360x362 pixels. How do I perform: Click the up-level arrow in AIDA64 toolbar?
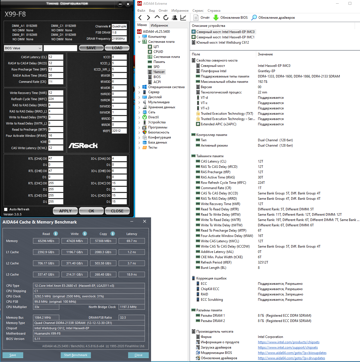tap(157, 17)
